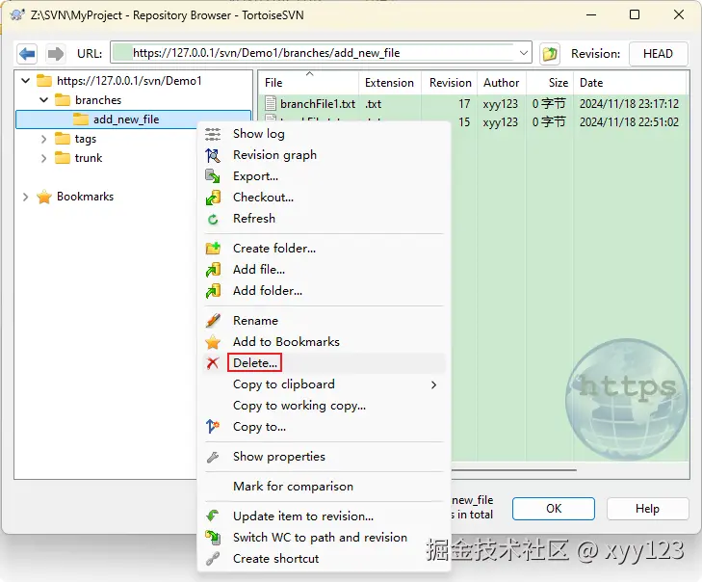Click the Add file icon

[x=213, y=269]
